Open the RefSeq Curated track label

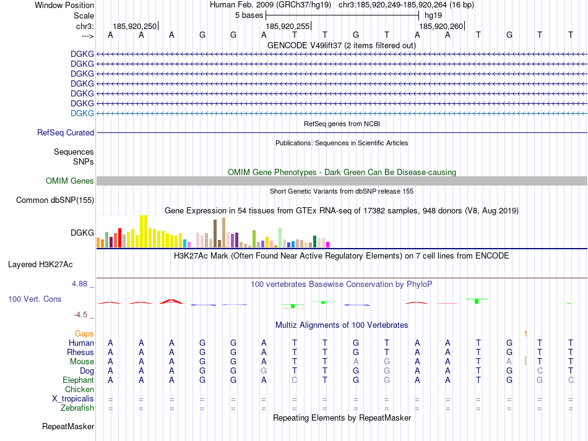tap(66, 132)
